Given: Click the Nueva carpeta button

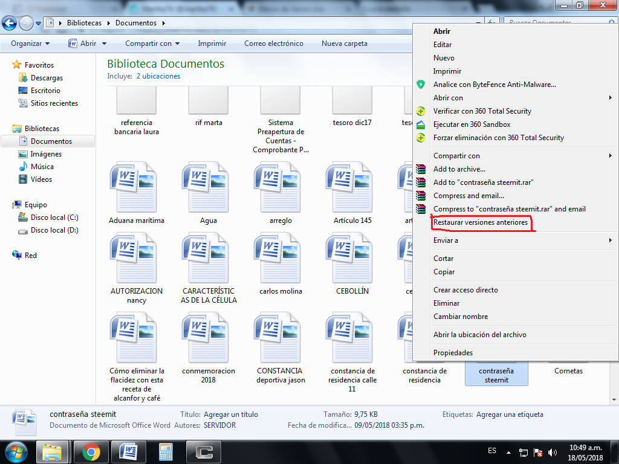Looking at the screenshot, I should (344, 43).
